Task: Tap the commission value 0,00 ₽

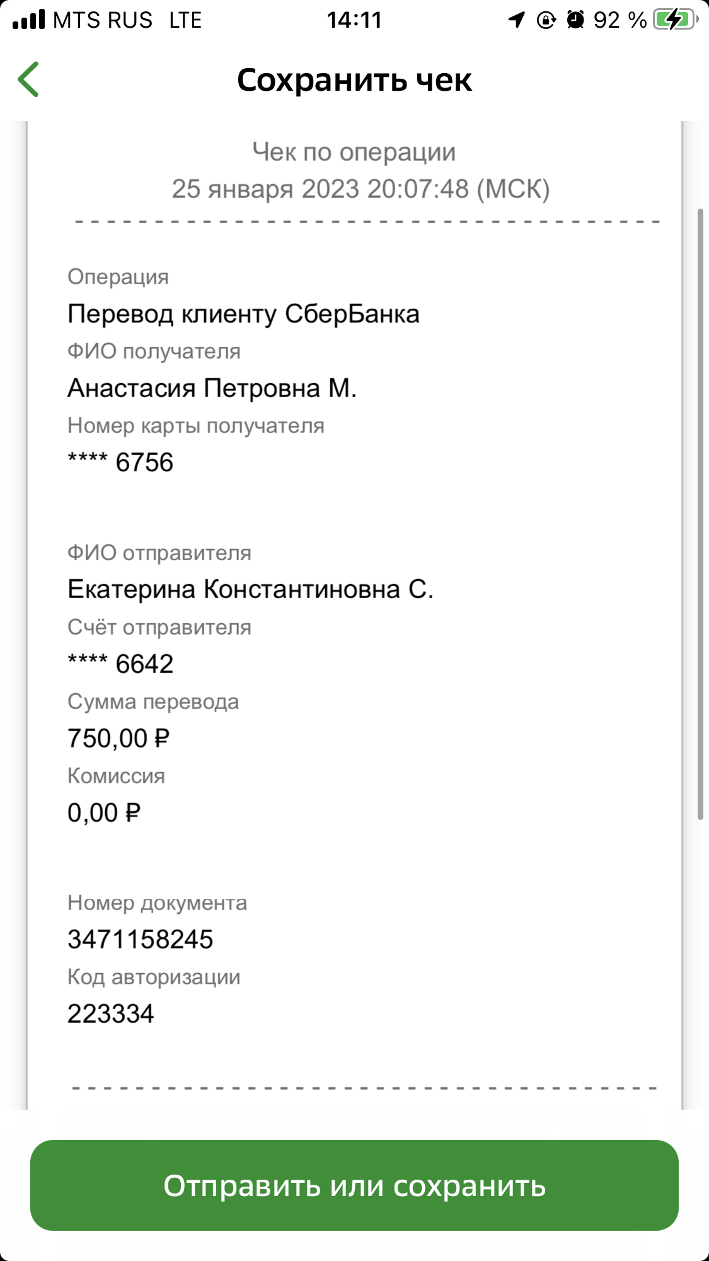Action: pos(104,813)
